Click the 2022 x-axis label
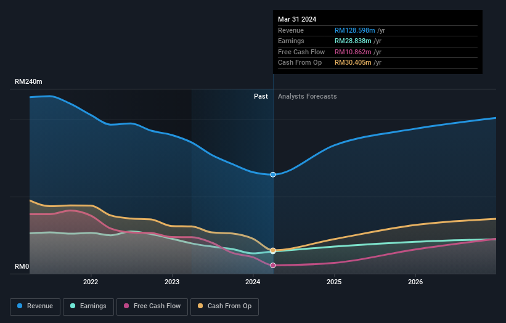Viewport: 506px width, 323px height. [91, 282]
